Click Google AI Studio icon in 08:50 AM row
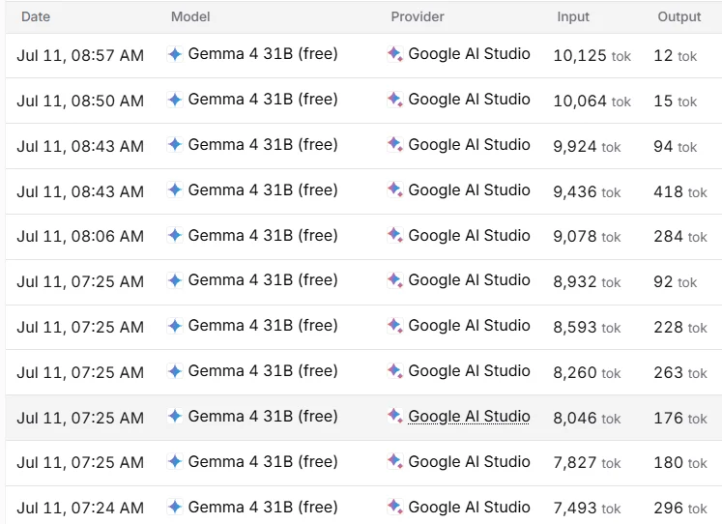722x524 pixels. click(394, 100)
